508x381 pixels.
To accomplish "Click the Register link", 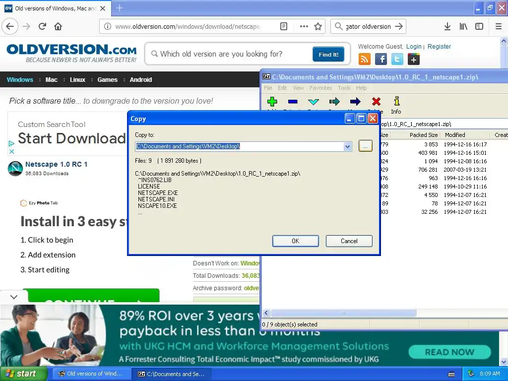I will 439,46.
